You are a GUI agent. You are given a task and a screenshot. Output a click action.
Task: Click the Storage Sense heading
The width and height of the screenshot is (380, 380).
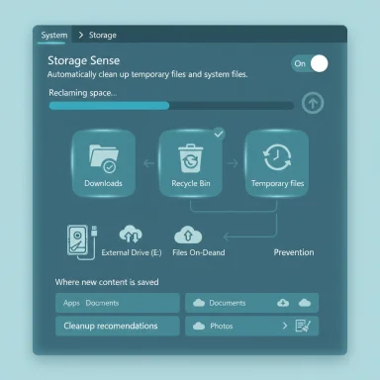pyautogui.click(x=84, y=60)
